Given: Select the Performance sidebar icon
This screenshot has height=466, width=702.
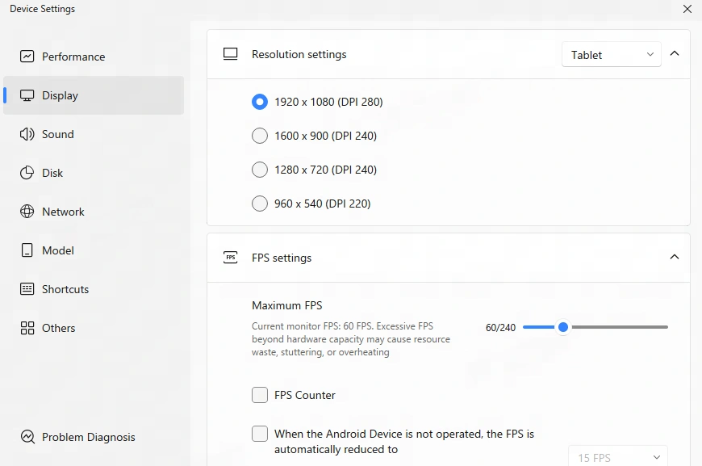Looking at the screenshot, I should [x=27, y=57].
